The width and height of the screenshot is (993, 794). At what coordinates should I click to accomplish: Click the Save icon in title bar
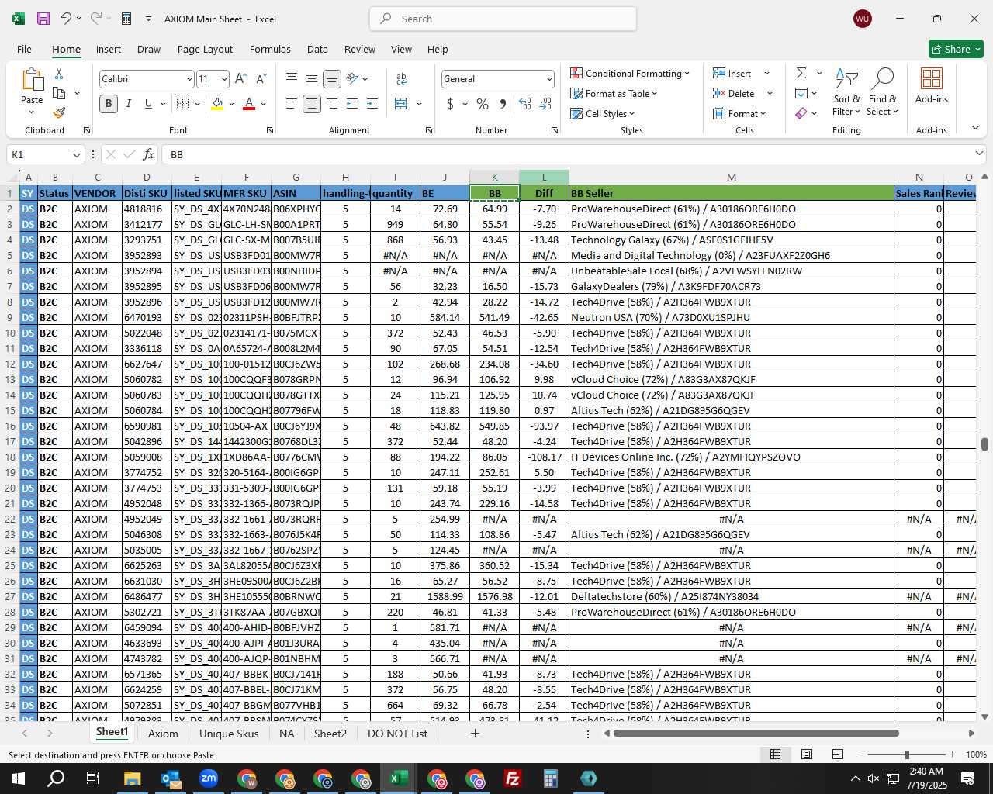tap(43, 19)
